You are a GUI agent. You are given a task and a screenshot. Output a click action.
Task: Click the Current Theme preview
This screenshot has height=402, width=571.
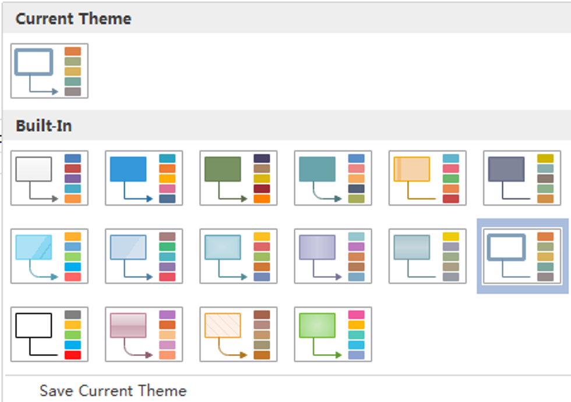point(49,70)
